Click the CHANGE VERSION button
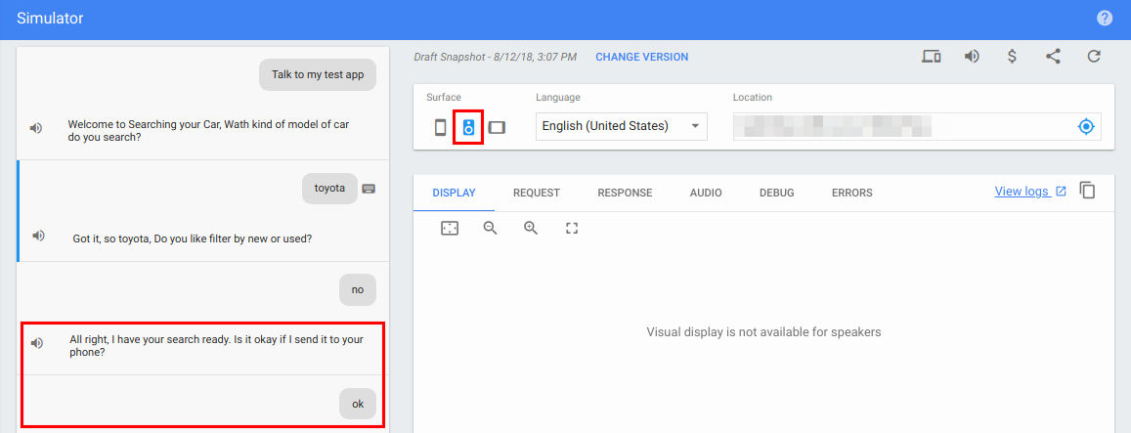 pos(641,57)
